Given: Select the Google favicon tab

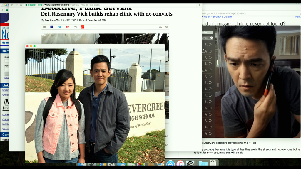Looking at the screenshot, I should click(6, 5).
